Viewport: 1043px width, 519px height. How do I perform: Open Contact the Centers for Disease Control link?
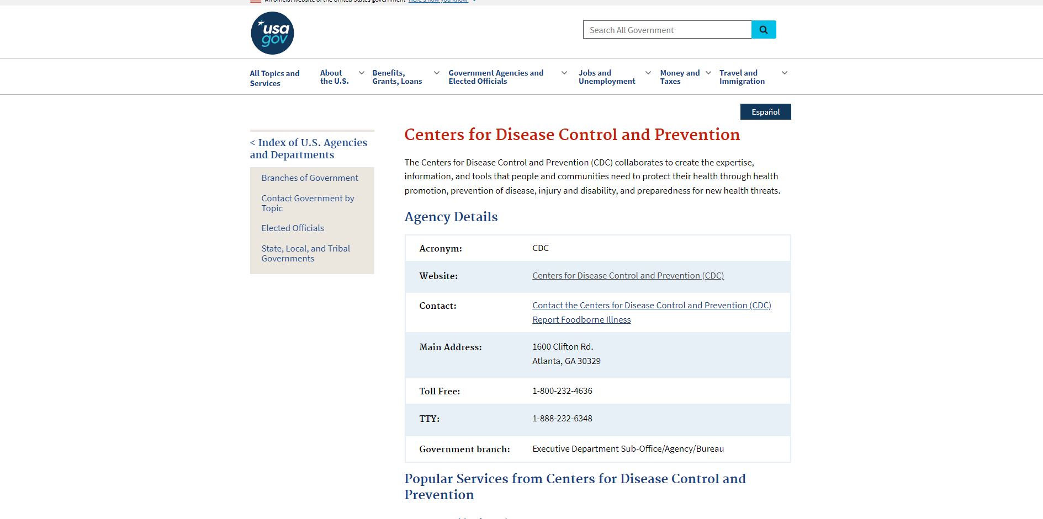(652, 306)
